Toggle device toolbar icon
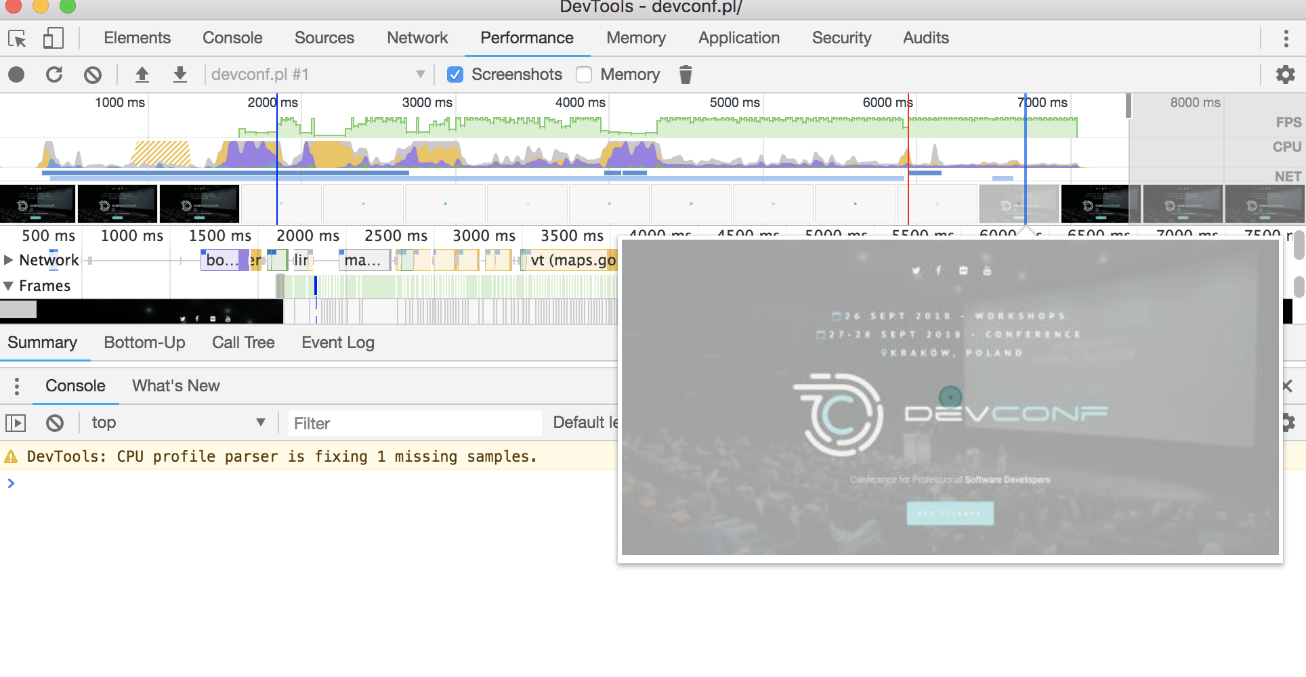1306x677 pixels. click(x=54, y=39)
